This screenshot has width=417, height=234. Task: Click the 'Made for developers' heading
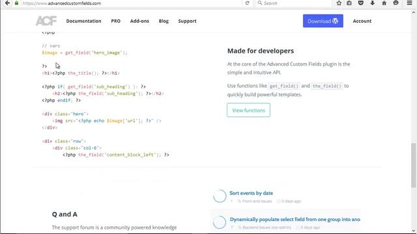261,51
